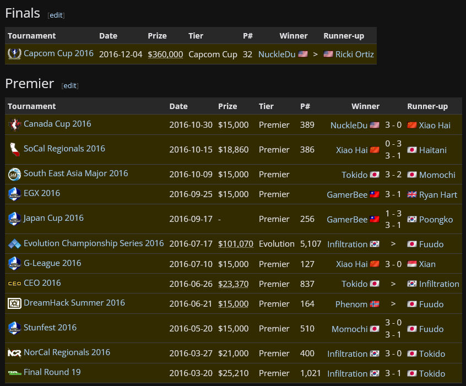Screen dimensions: 466x386
Task: Click the Prize column header in Premier table
Action: tap(227, 106)
